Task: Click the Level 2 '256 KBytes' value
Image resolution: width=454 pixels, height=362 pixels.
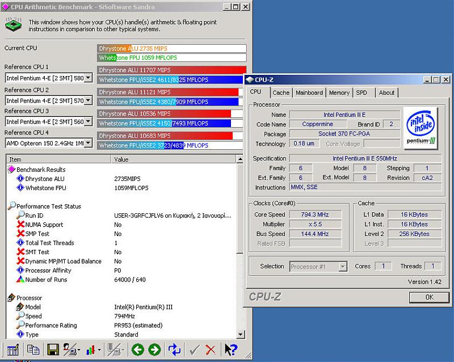Action: pyautogui.click(x=414, y=234)
